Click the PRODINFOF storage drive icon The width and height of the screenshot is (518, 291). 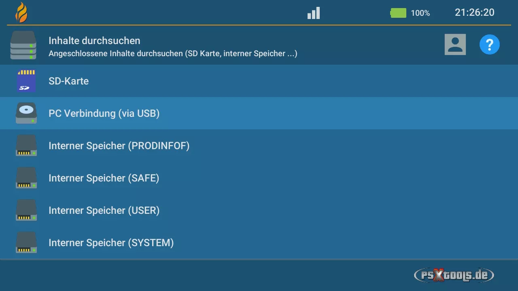click(x=26, y=145)
